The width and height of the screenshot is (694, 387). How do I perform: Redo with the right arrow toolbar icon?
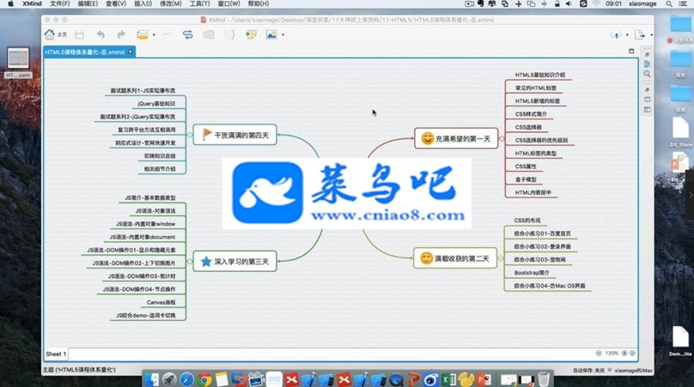click(121, 34)
